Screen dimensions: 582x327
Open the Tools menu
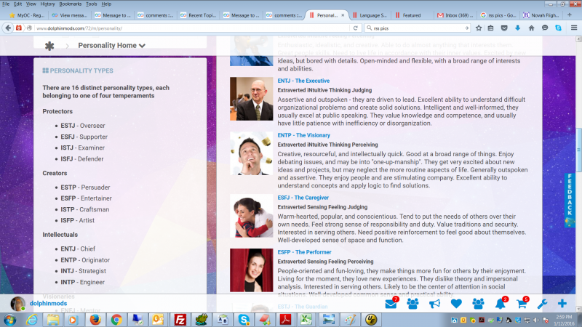click(92, 4)
